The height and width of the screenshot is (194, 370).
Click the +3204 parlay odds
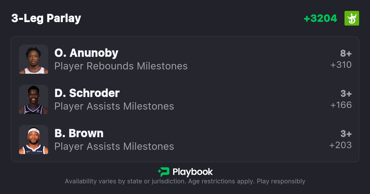coord(320,18)
